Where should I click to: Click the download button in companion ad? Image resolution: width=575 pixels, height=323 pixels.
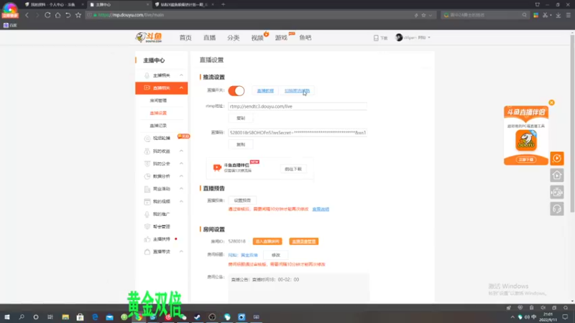point(526,159)
